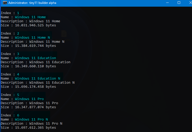Minimize the tiny11 builder window
The width and height of the screenshot is (192, 132).
[167, 3]
